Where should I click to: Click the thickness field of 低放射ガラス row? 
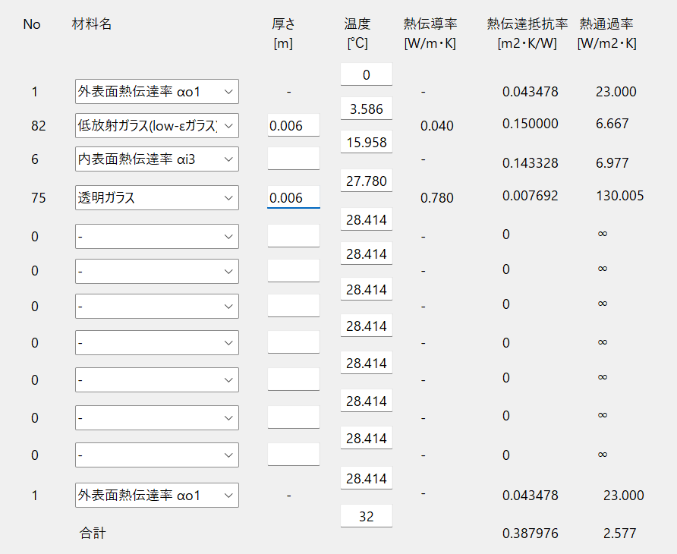[x=294, y=125]
